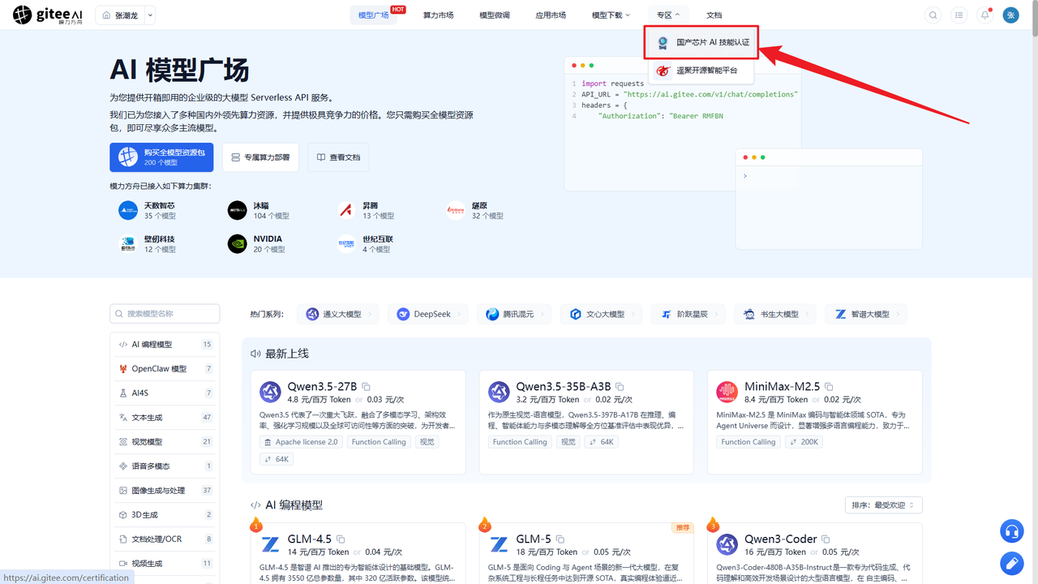Click the Apache license 2.0 tag
The height and width of the screenshot is (584, 1038).
[301, 442]
